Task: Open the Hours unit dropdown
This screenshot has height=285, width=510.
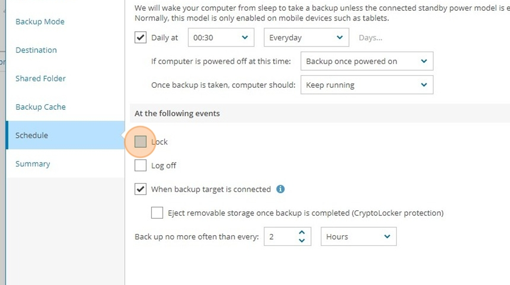Action: coord(359,236)
